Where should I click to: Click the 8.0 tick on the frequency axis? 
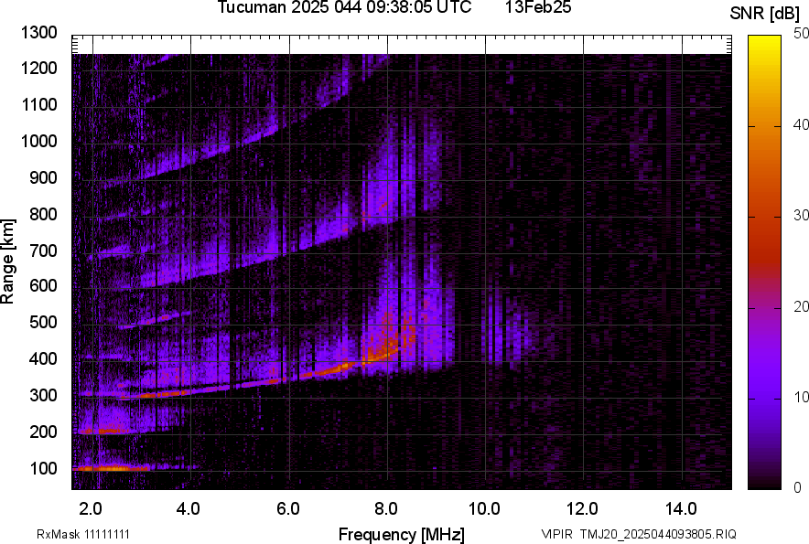[x=386, y=507]
